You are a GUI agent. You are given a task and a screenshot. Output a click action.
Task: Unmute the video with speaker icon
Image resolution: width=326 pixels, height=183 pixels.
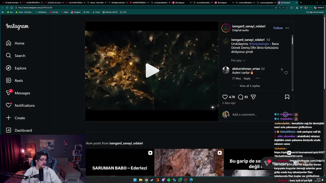pyautogui.click(x=213, y=107)
